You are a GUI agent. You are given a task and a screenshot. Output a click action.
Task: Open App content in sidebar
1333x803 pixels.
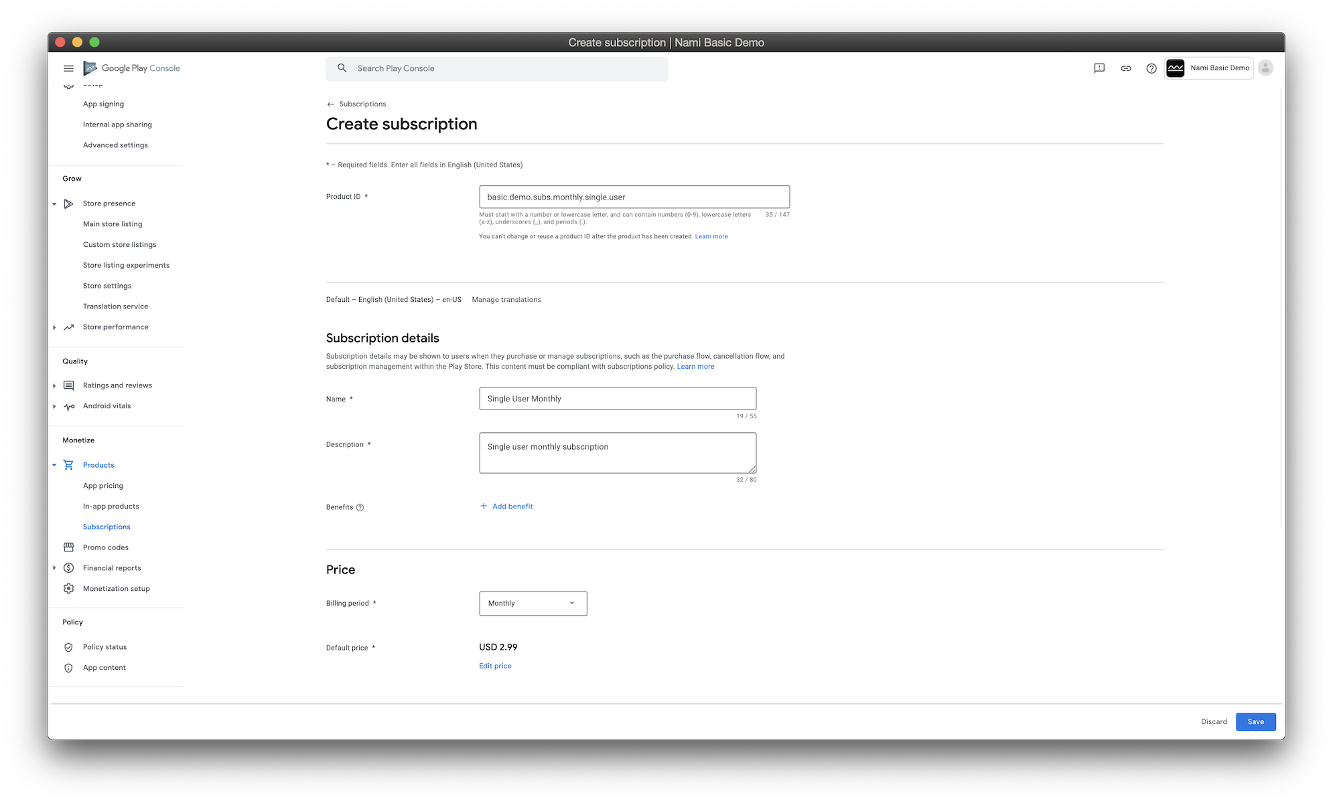click(104, 668)
